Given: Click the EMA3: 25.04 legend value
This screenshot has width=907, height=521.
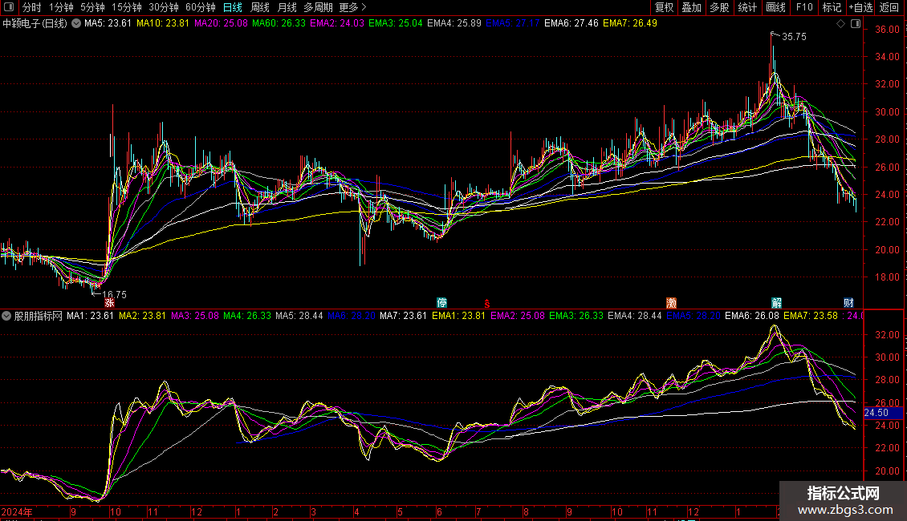Looking at the screenshot, I should [396, 24].
